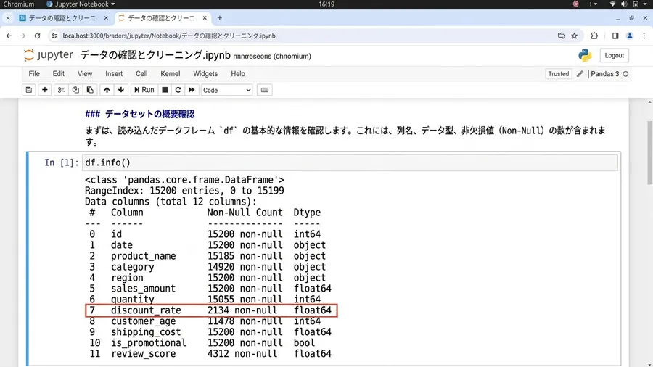Interrupt the kernel with stop icon
This screenshot has width=653, height=367.
click(x=165, y=90)
